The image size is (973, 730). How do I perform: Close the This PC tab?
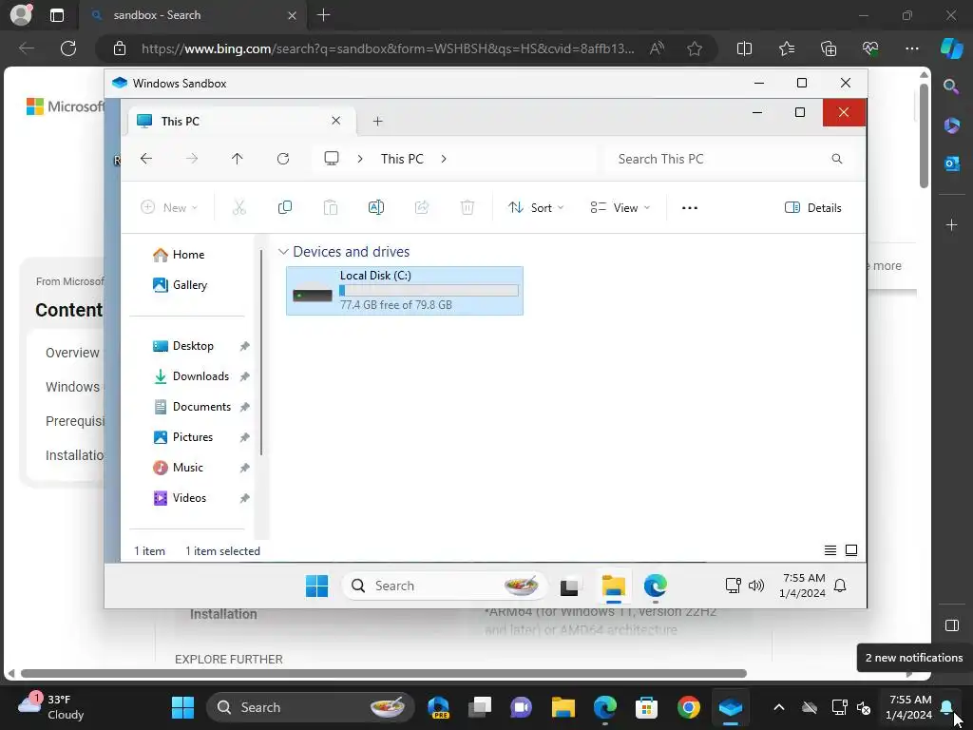click(335, 121)
